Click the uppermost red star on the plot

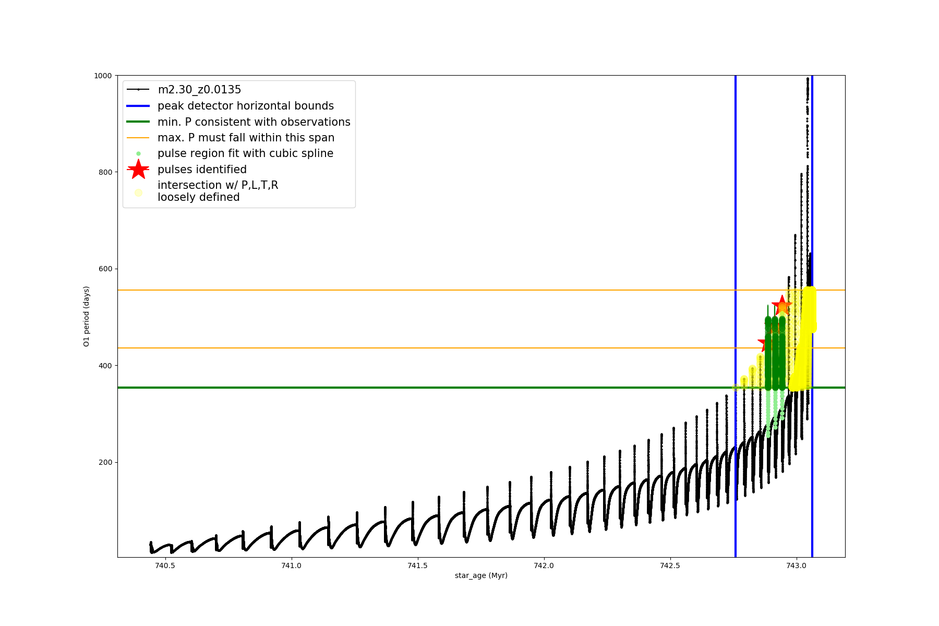coord(781,305)
